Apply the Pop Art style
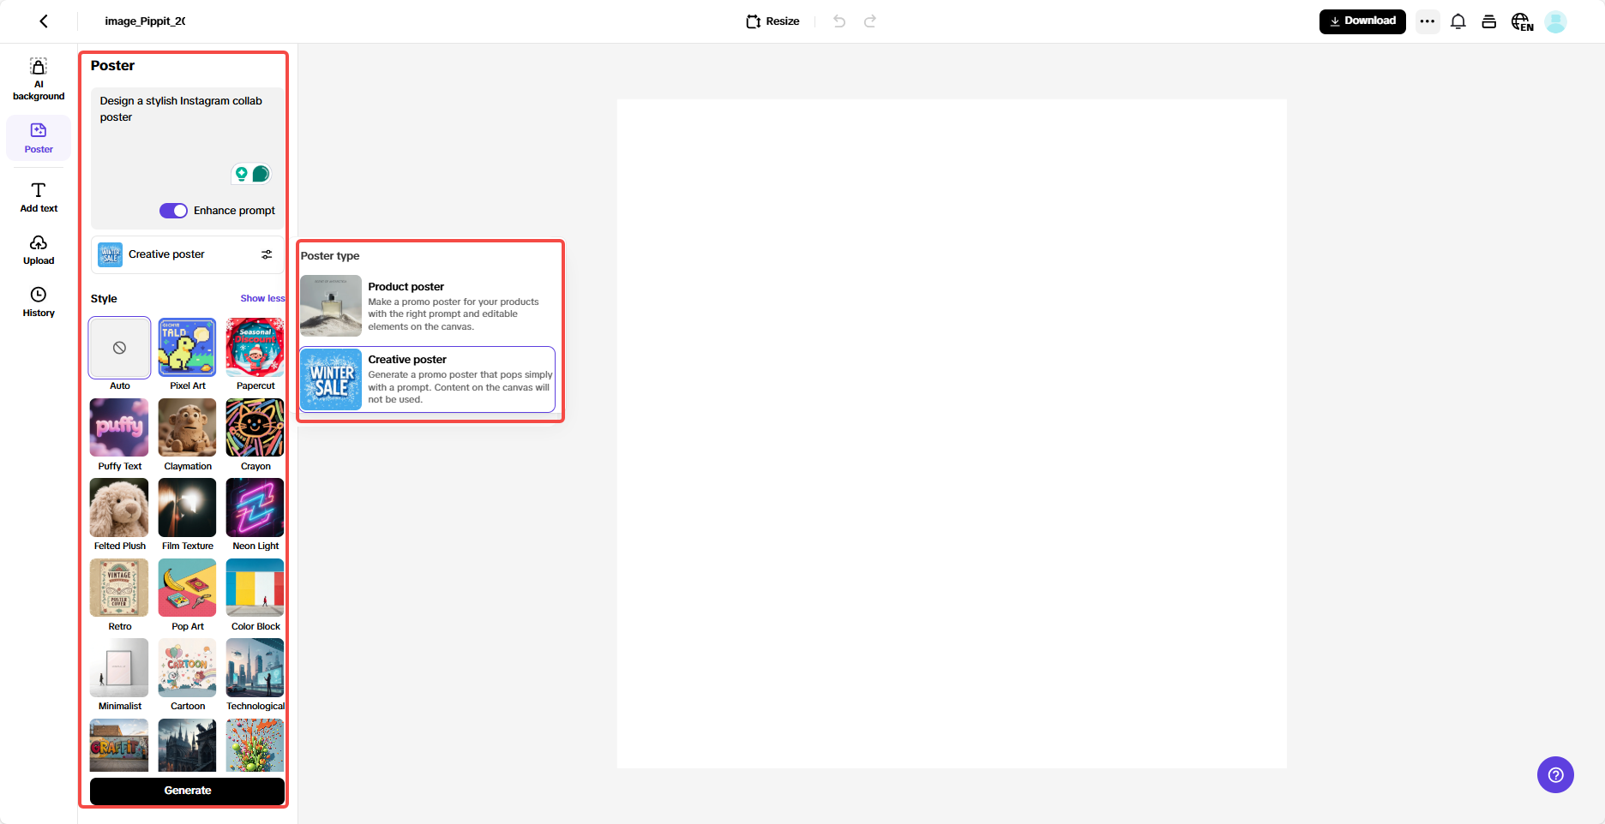1605x824 pixels. [x=187, y=588]
